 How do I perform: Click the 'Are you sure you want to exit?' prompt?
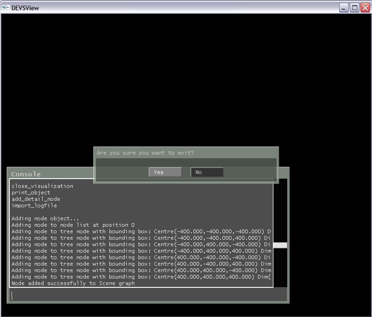[145, 153]
